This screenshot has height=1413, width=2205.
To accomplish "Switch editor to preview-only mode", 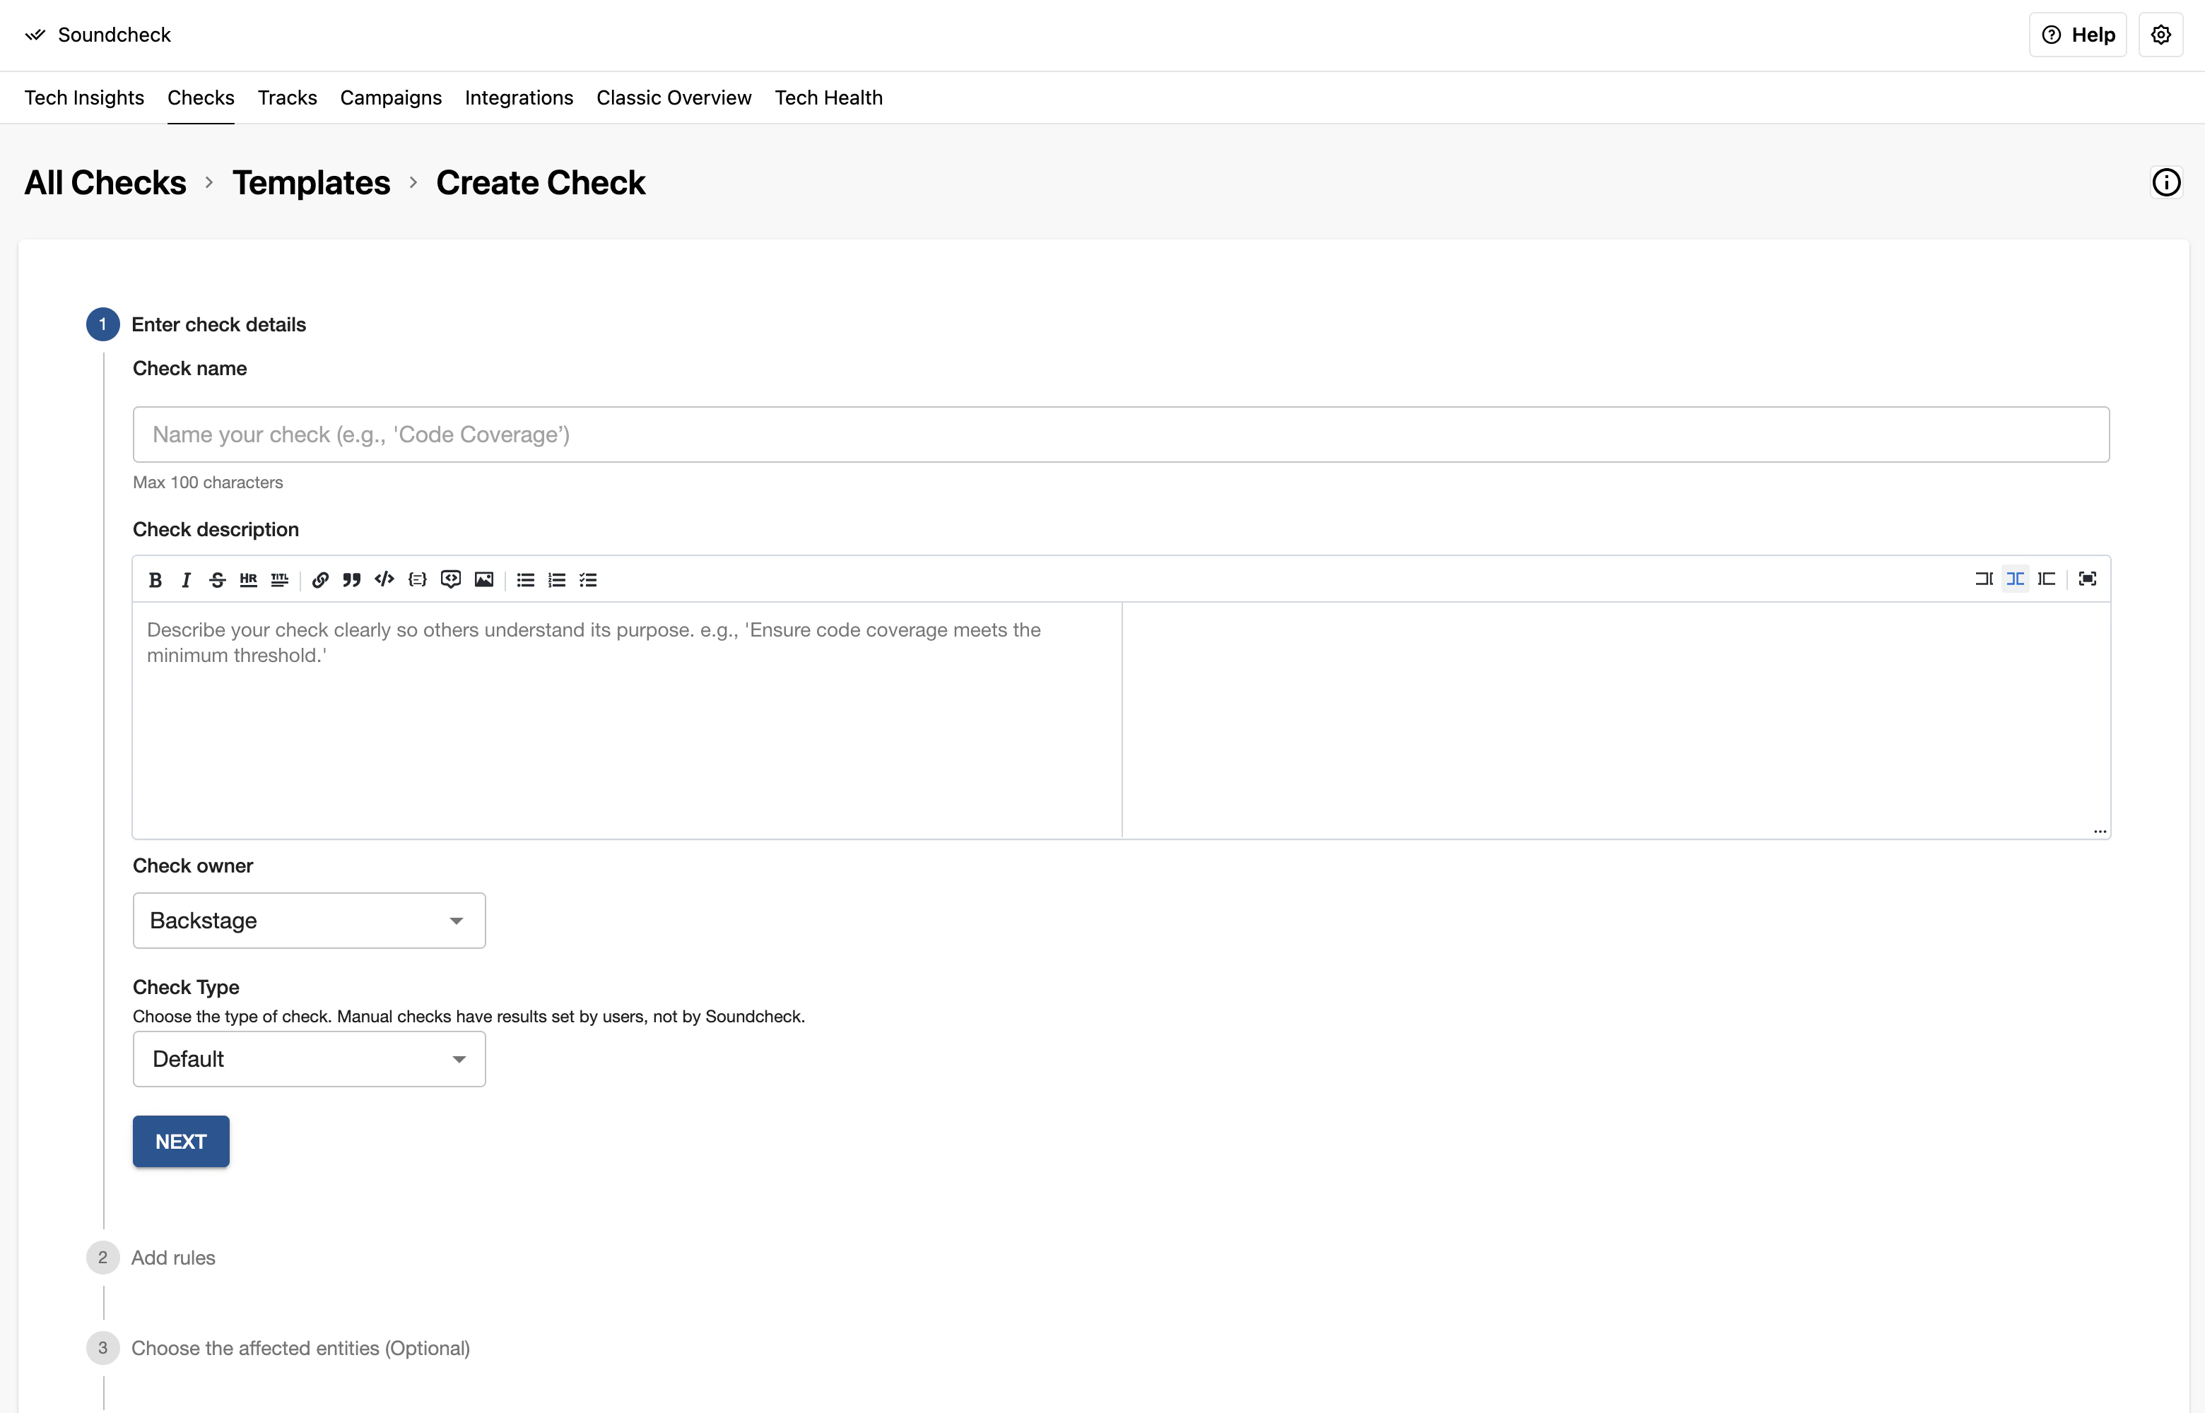I will point(2046,579).
